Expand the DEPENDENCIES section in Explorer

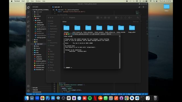pos(37,92)
